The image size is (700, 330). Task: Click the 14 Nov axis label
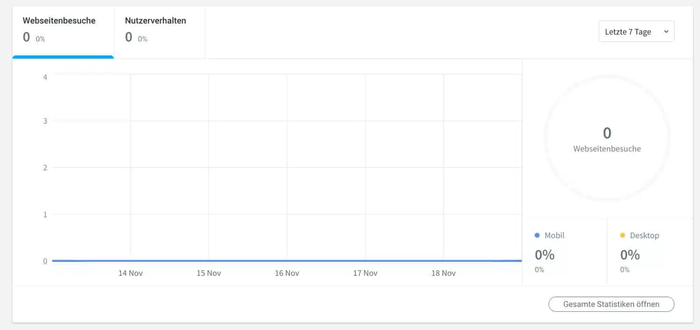tap(130, 273)
